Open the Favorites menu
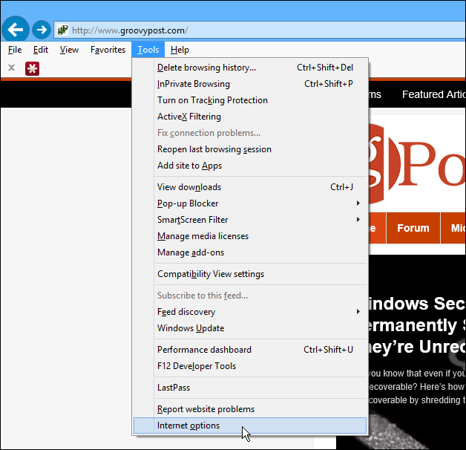Screen dimensions: 466x450 click(x=108, y=50)
